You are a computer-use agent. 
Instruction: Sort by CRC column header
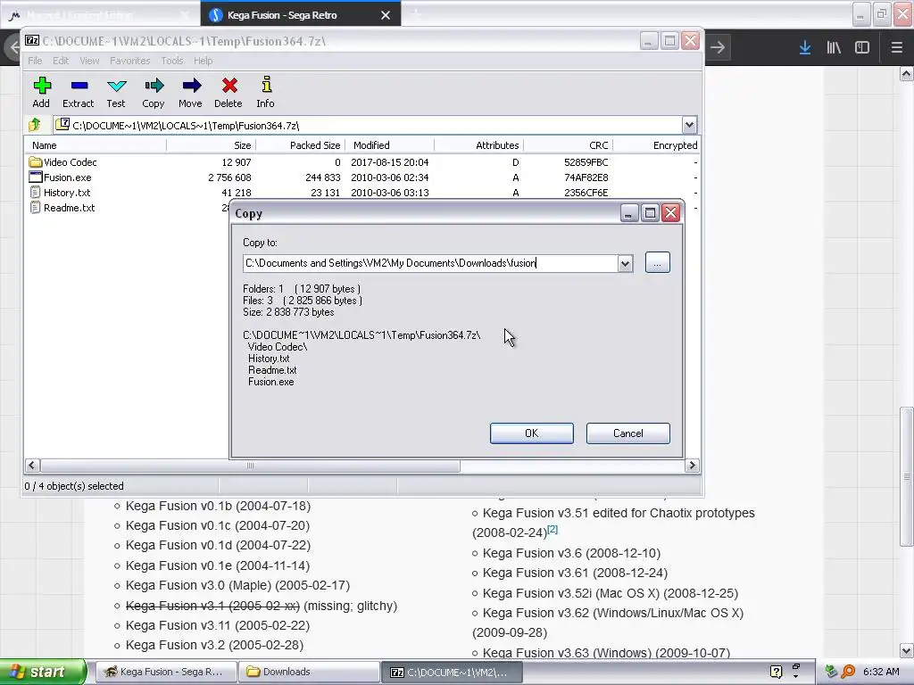tap(569, 145)
